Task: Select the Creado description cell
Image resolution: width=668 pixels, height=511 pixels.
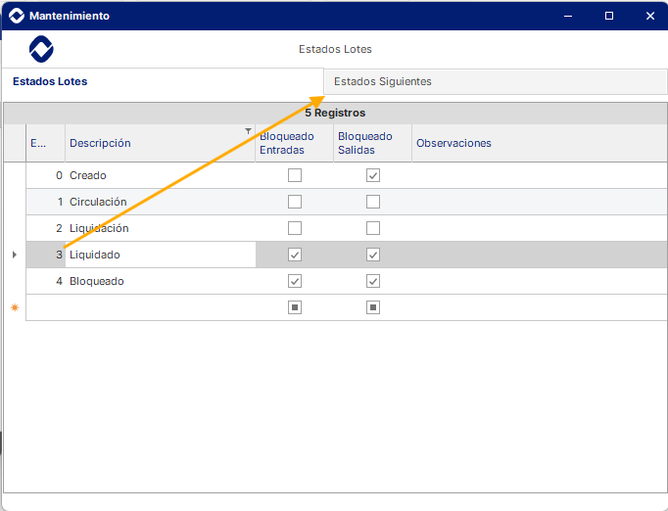Action: (x=161, y=175)
